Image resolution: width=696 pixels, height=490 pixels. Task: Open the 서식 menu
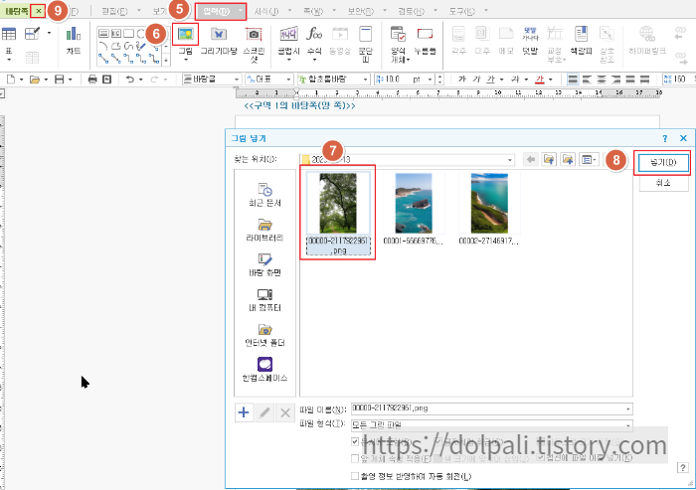(266, 11)
